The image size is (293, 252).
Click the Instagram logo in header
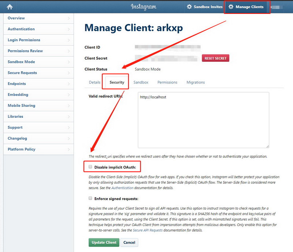144,7
